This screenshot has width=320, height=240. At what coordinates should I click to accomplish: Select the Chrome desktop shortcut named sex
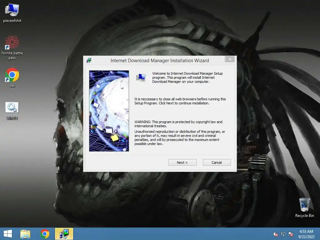[x=12, y=77]
